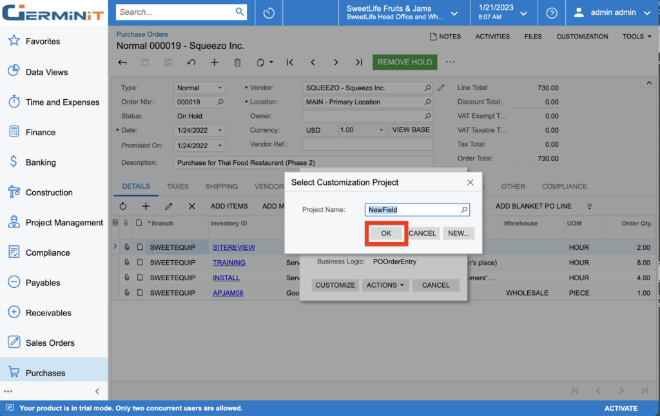
Task: Add a new record with plus icon
Action: click(x=215, y=62)
